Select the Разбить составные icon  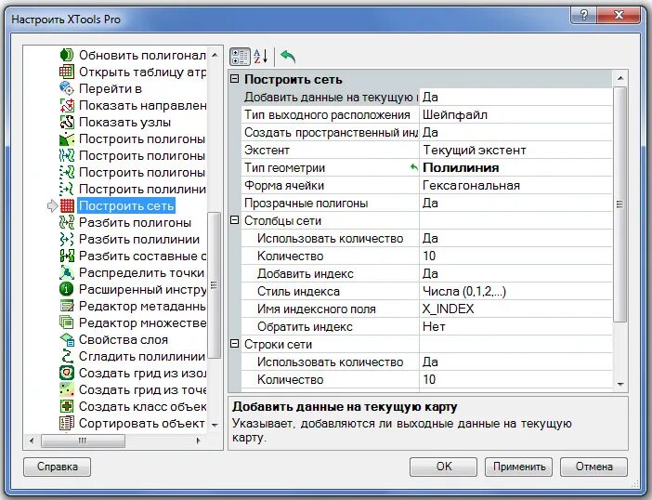click(67, 256)
